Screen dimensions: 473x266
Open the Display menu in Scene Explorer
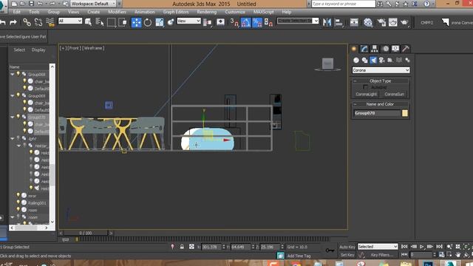(38, 50)
